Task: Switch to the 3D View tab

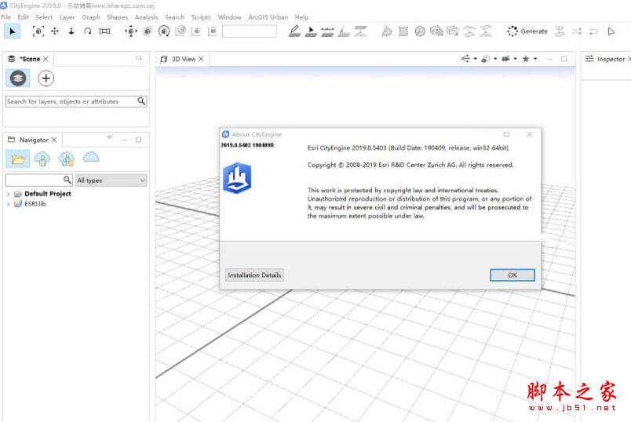Action: 184,59
